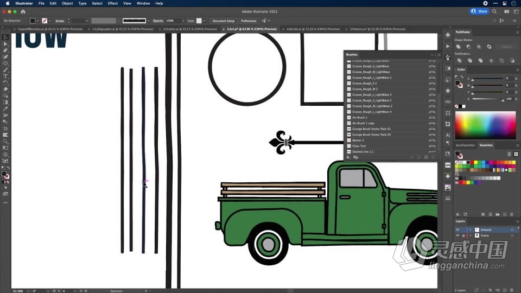This screenshot has height=293, width=521.
Task: Swap fill and stroke in Color panel
Action: point(462,77)
